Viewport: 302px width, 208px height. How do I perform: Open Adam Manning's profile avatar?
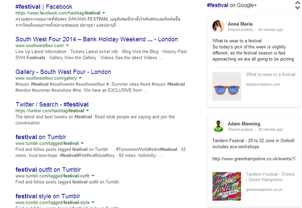coord(218,125)
